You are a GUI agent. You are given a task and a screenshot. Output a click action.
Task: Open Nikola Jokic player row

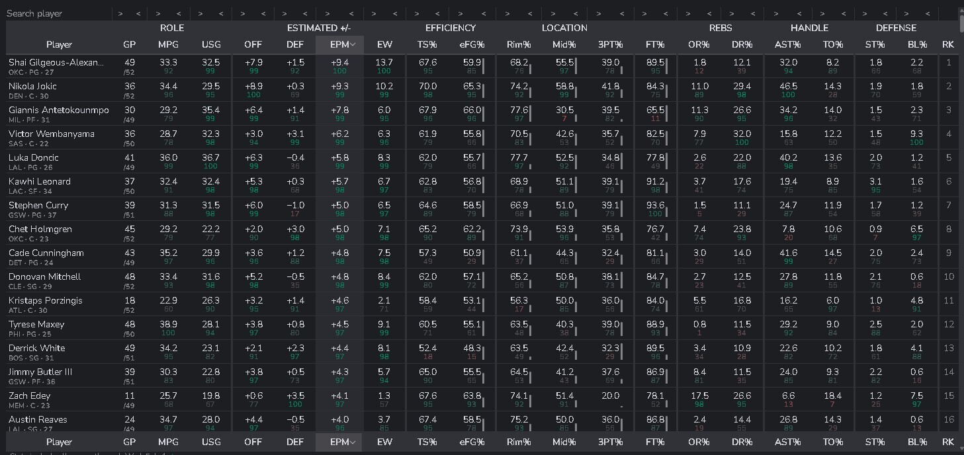(x=33, y=86)
